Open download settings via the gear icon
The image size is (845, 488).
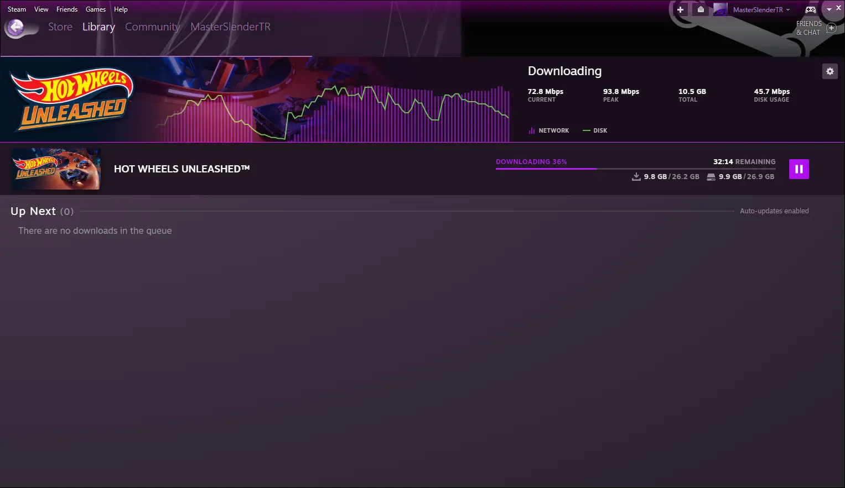point(830,71)
